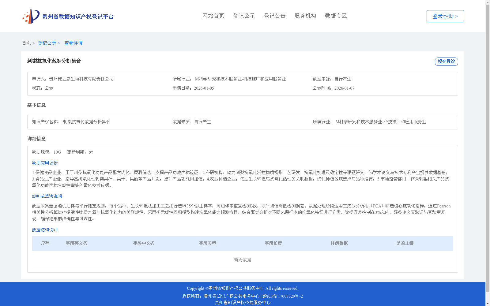490x306 pixels.
Task: Click the platform logo icon
Action: point(31,16)
